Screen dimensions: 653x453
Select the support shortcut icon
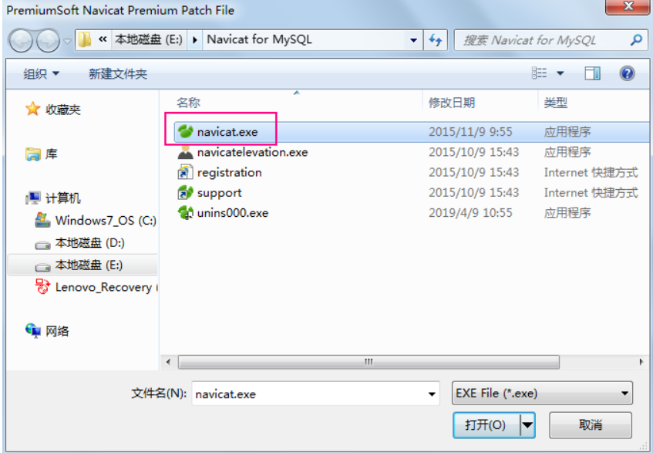click(185, 192)
